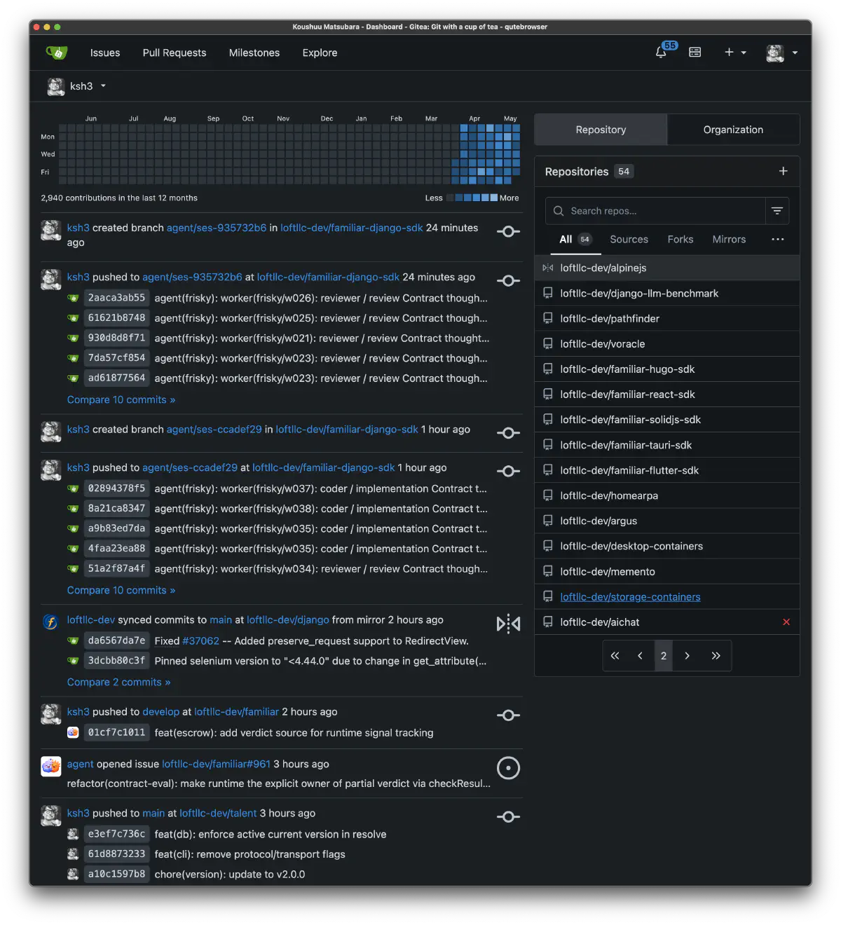Go to last page of repositories

point(716,656)
